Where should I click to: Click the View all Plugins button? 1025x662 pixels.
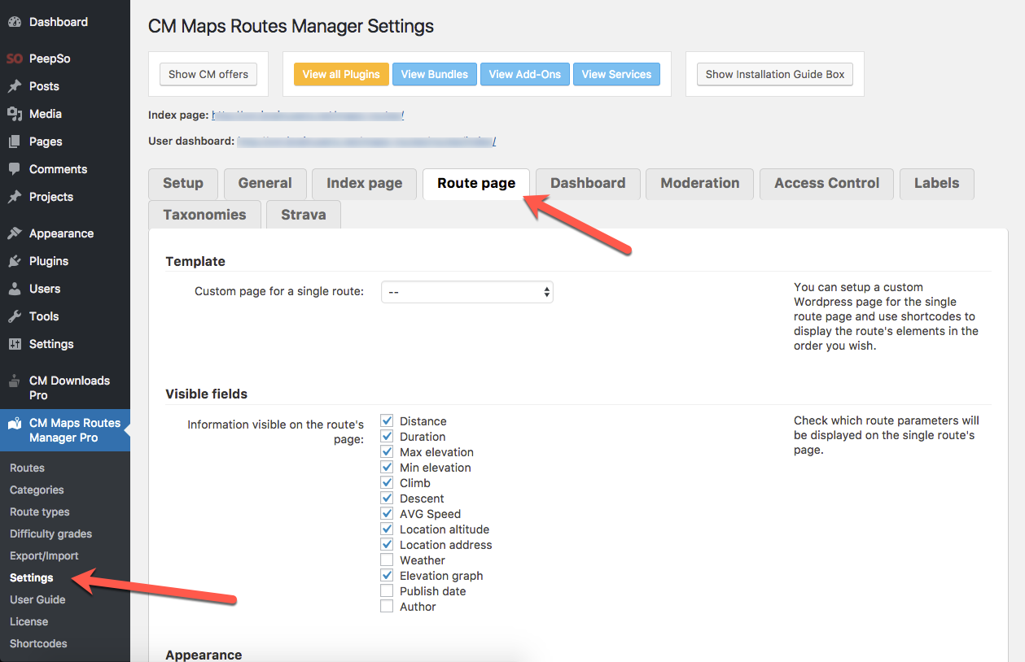(x=341, y=74)
